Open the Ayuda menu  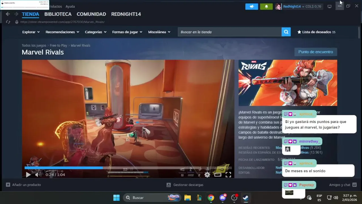(x=70, y=7)
